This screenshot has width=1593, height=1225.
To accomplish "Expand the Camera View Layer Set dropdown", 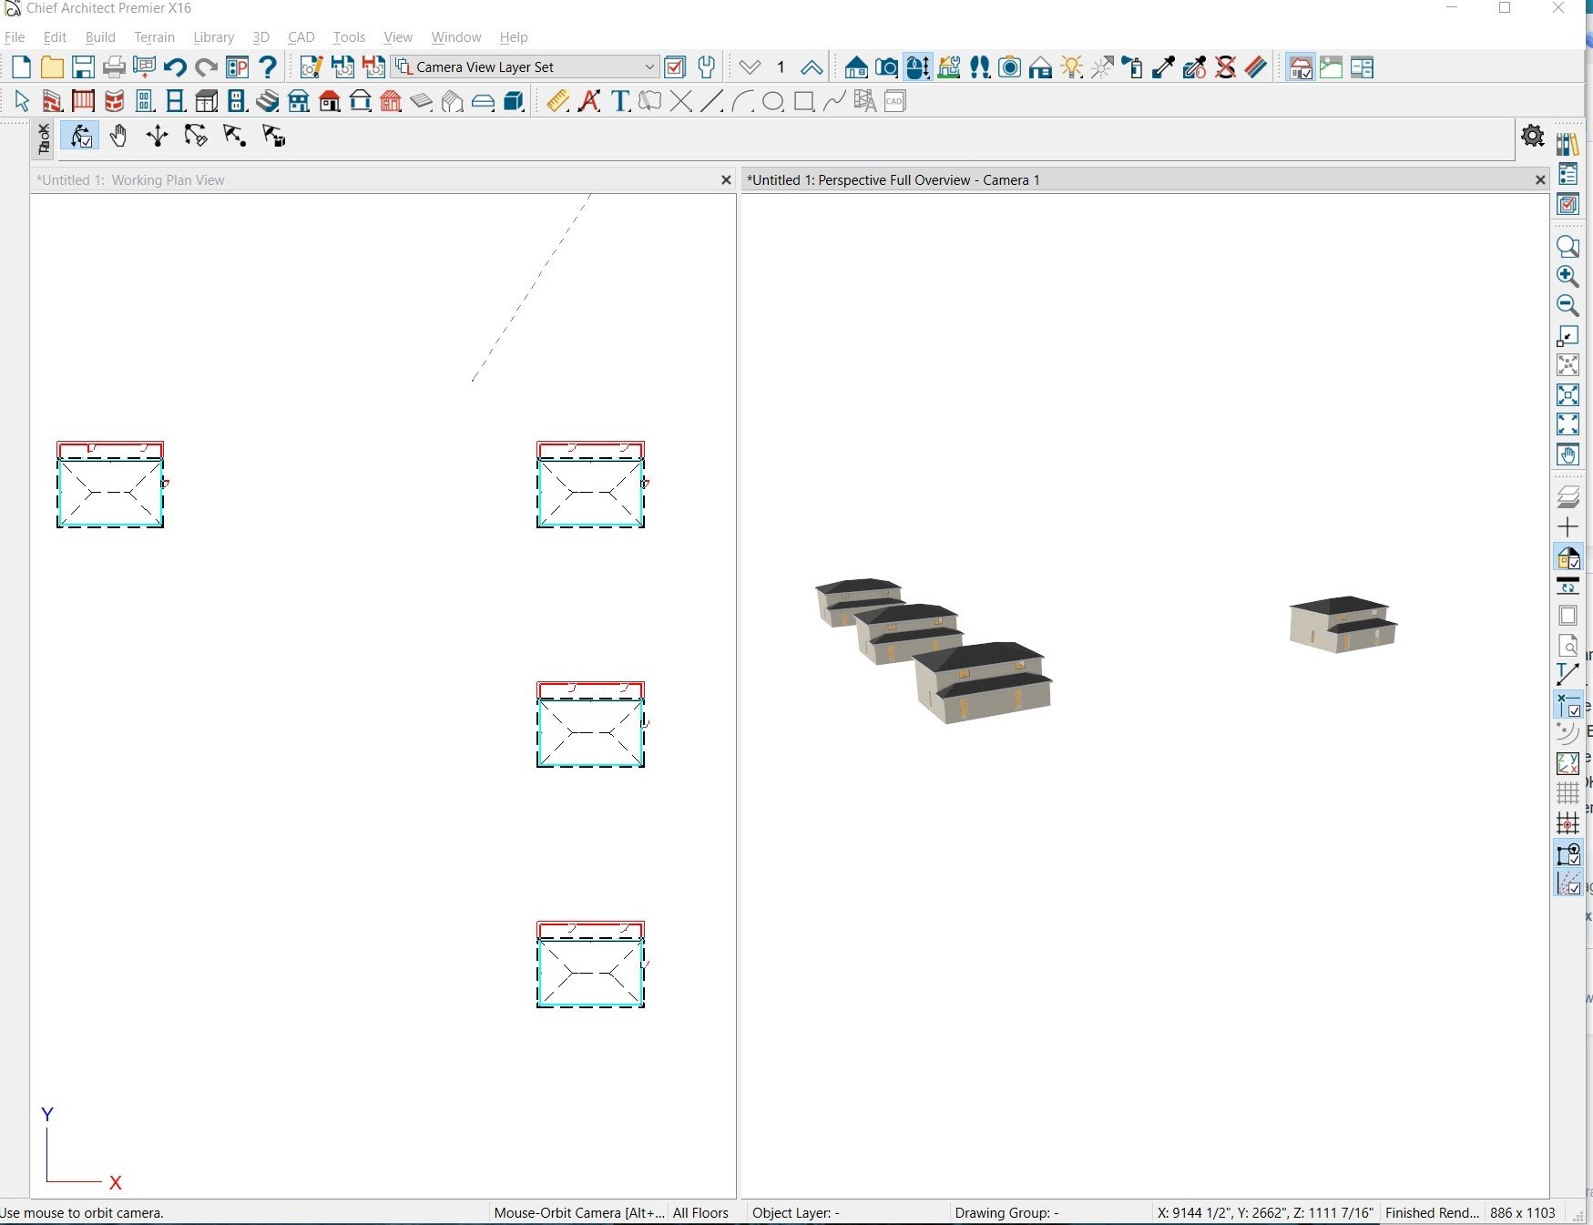I will coord(649,67).
